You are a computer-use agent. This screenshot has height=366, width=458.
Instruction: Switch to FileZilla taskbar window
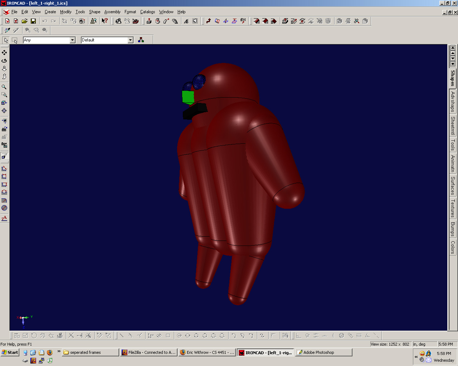point(148,352)
